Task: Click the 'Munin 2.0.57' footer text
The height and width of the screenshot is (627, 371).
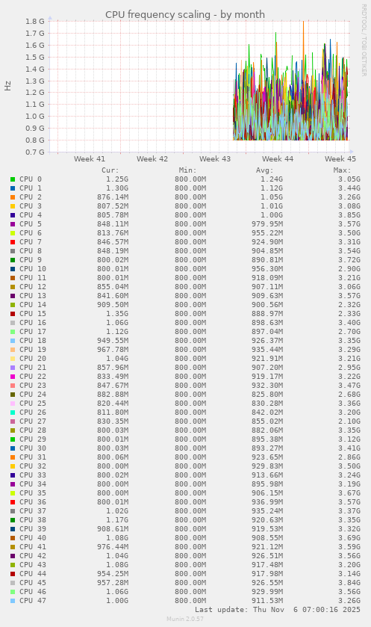Action: point(185,619)
